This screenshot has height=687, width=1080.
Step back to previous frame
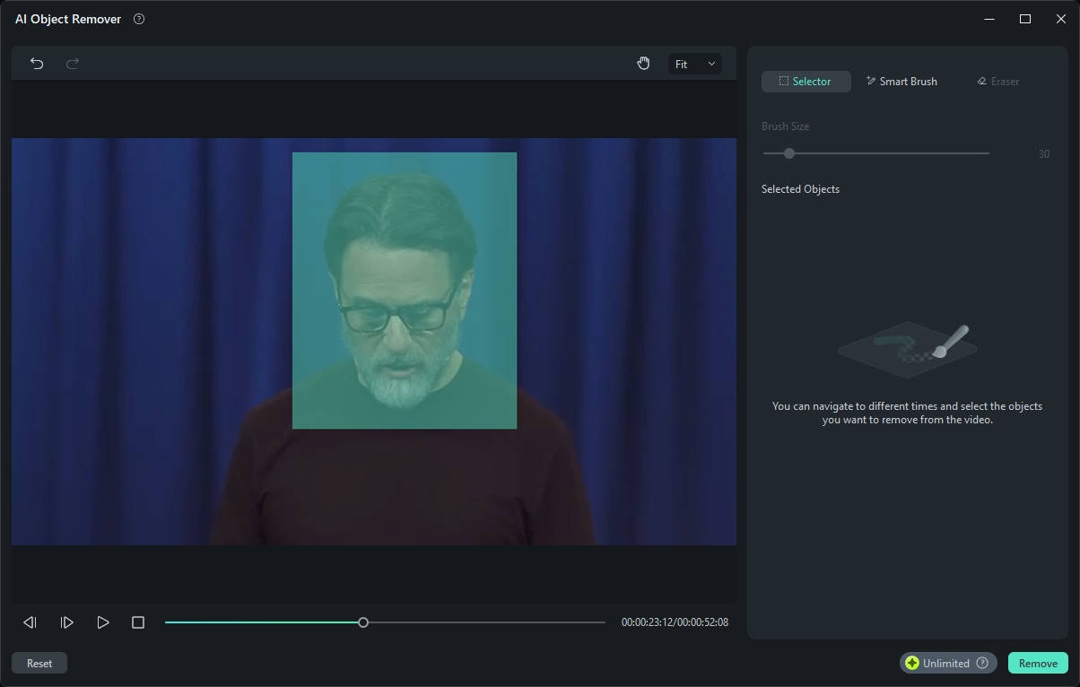point(30,622)
